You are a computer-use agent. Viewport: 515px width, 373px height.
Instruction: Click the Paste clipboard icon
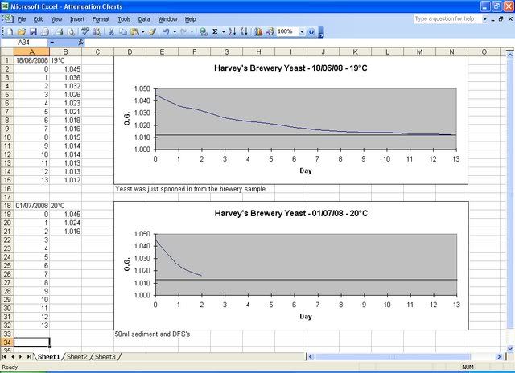(x=134, y=32)
